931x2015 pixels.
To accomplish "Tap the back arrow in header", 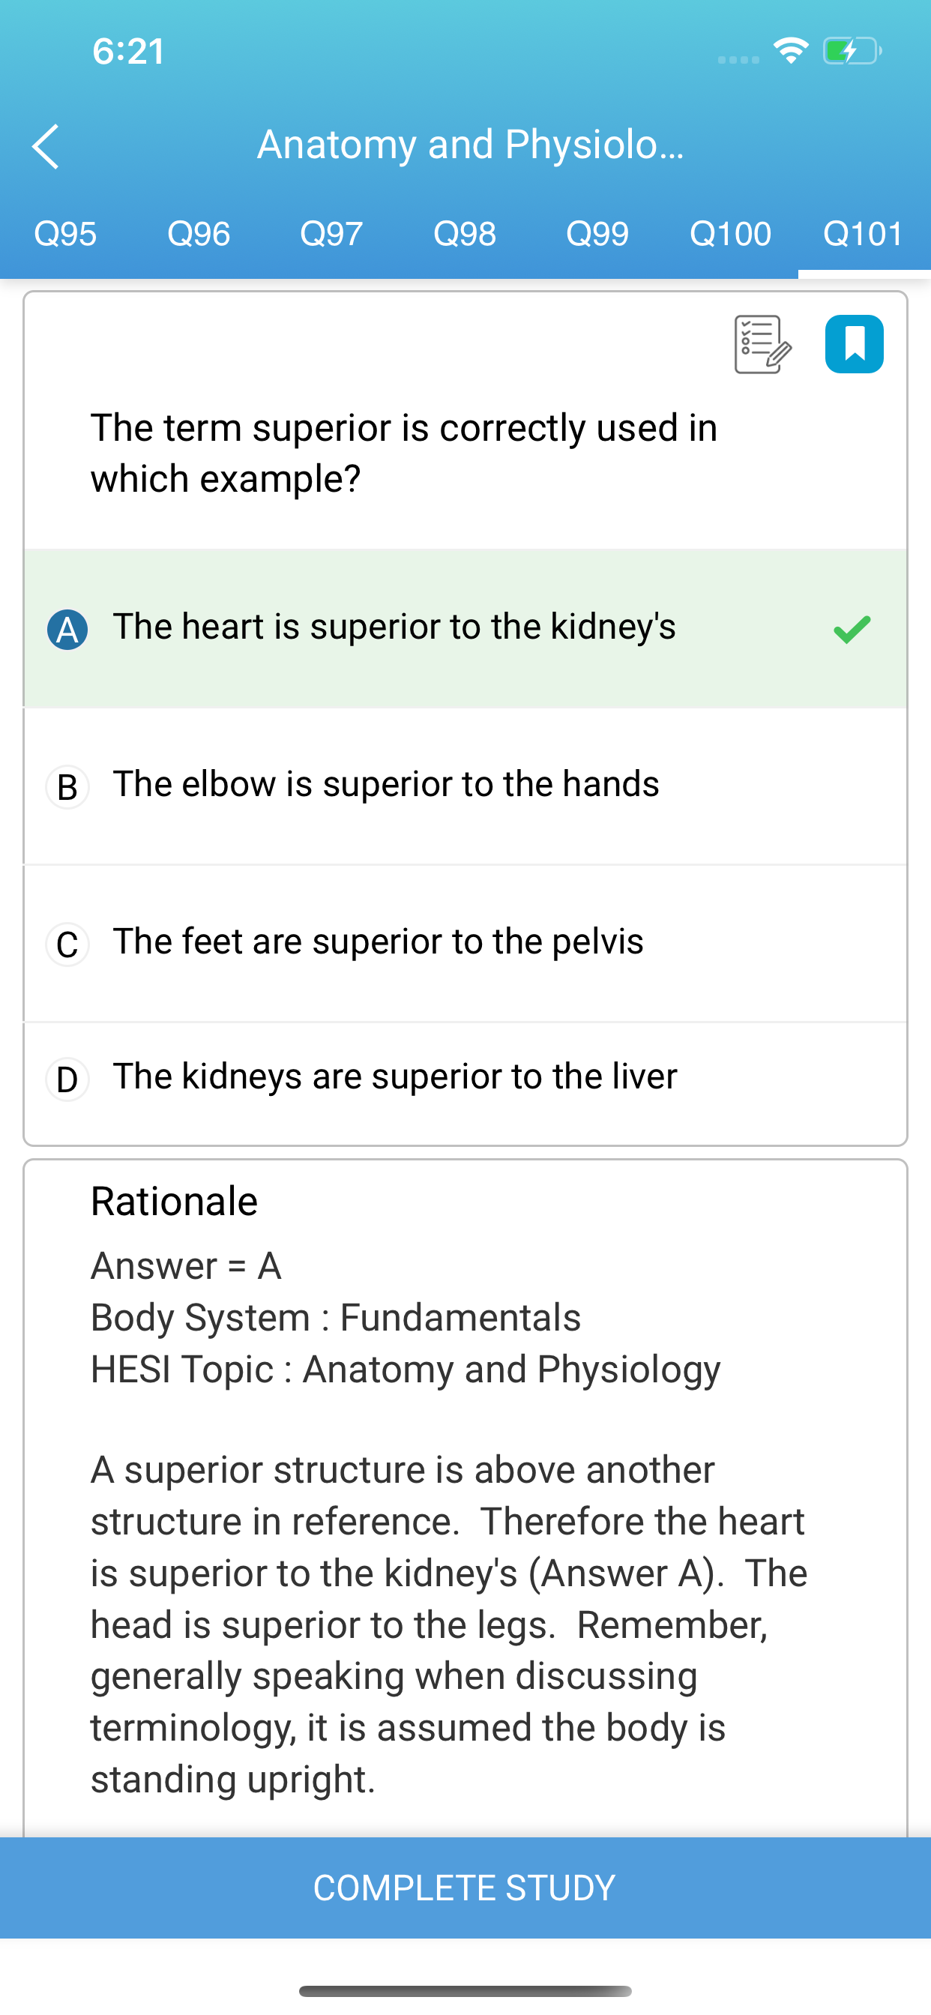I will tap(46, 146).
